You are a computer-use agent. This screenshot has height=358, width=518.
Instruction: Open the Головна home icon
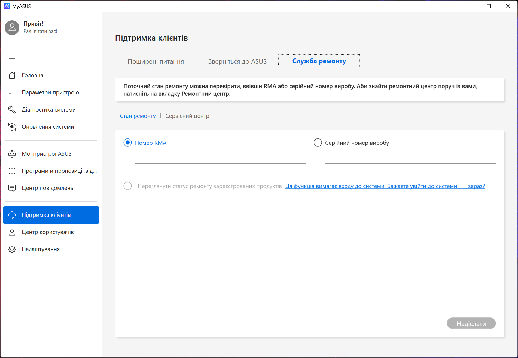(12, 75)
